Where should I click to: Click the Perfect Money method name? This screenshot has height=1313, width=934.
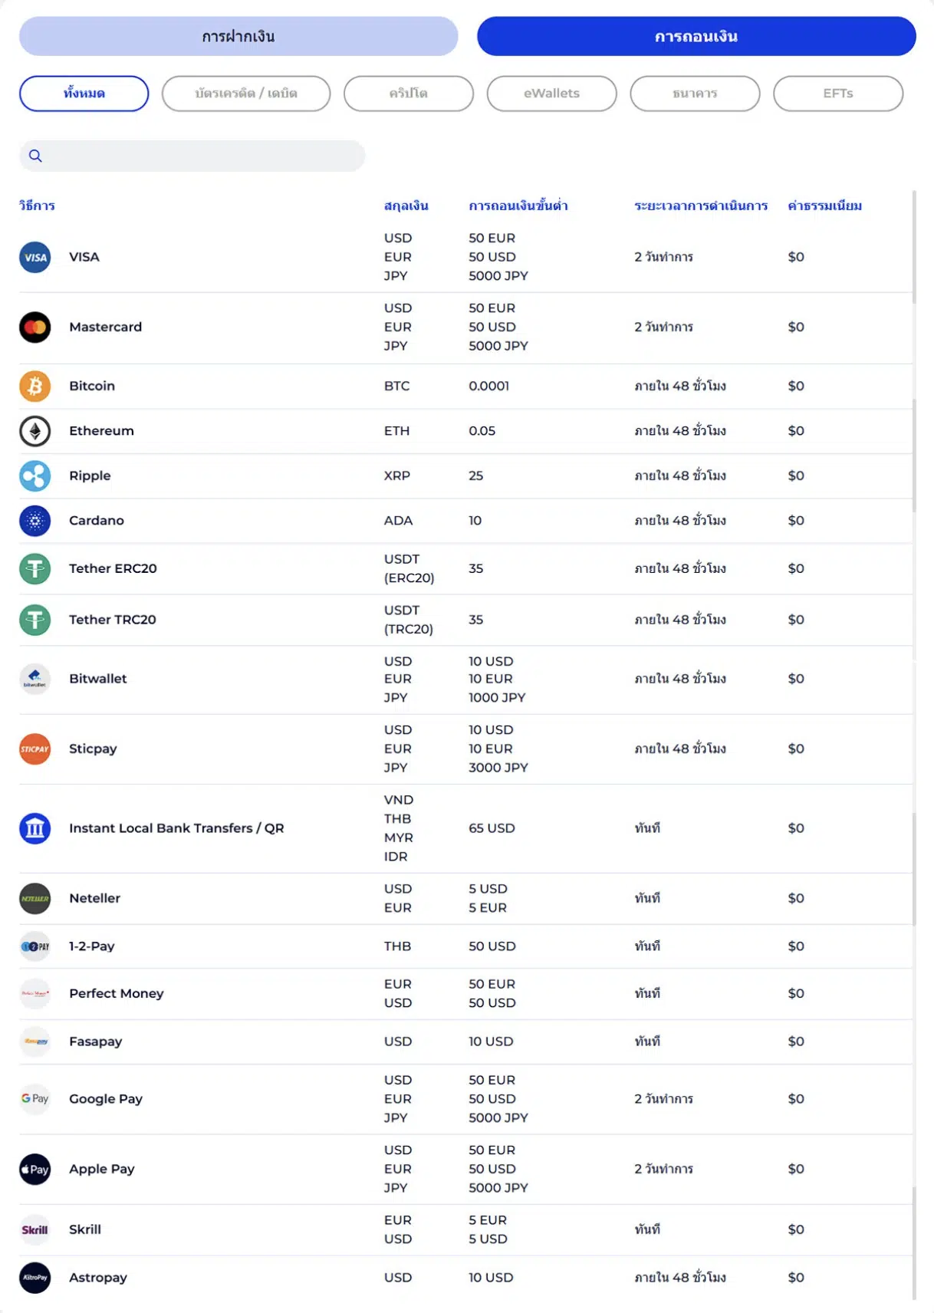point(117,994)
